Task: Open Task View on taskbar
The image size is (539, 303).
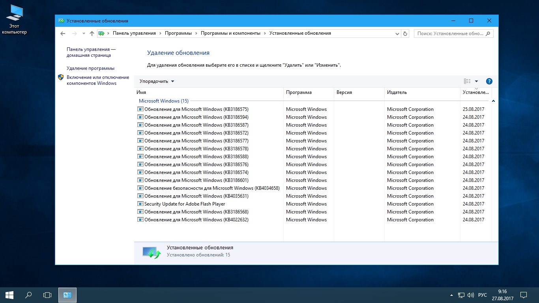Action: (47, 295)
